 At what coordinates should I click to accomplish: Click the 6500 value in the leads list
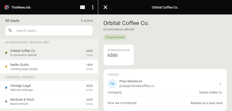click(89, 51)
